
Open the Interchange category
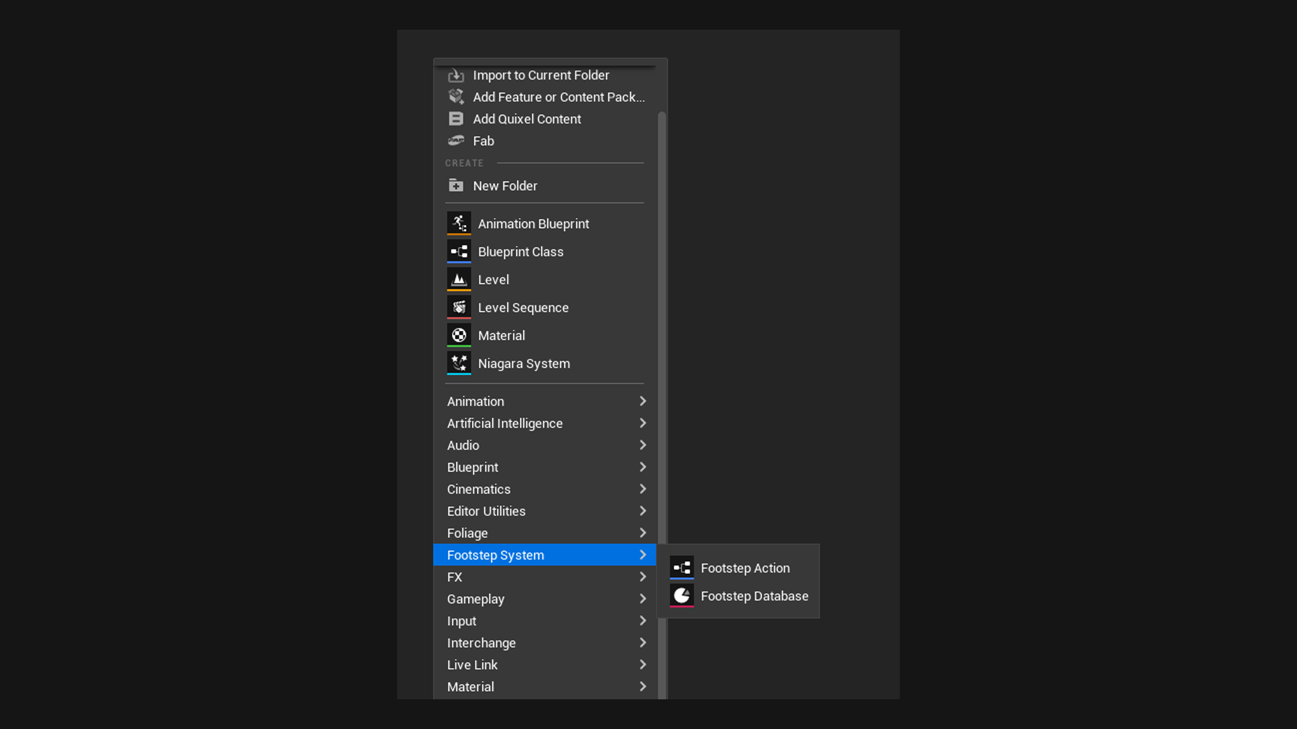point(544,643)
